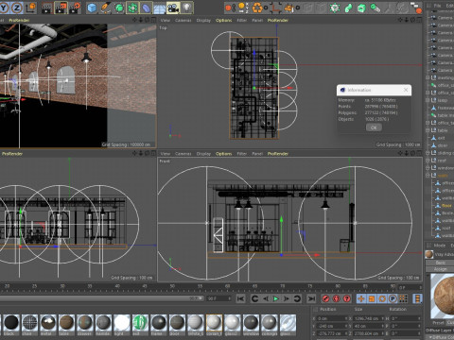Click Render View clapperboard icon
This screenshot has width=454, height=340.
(46, 8)
